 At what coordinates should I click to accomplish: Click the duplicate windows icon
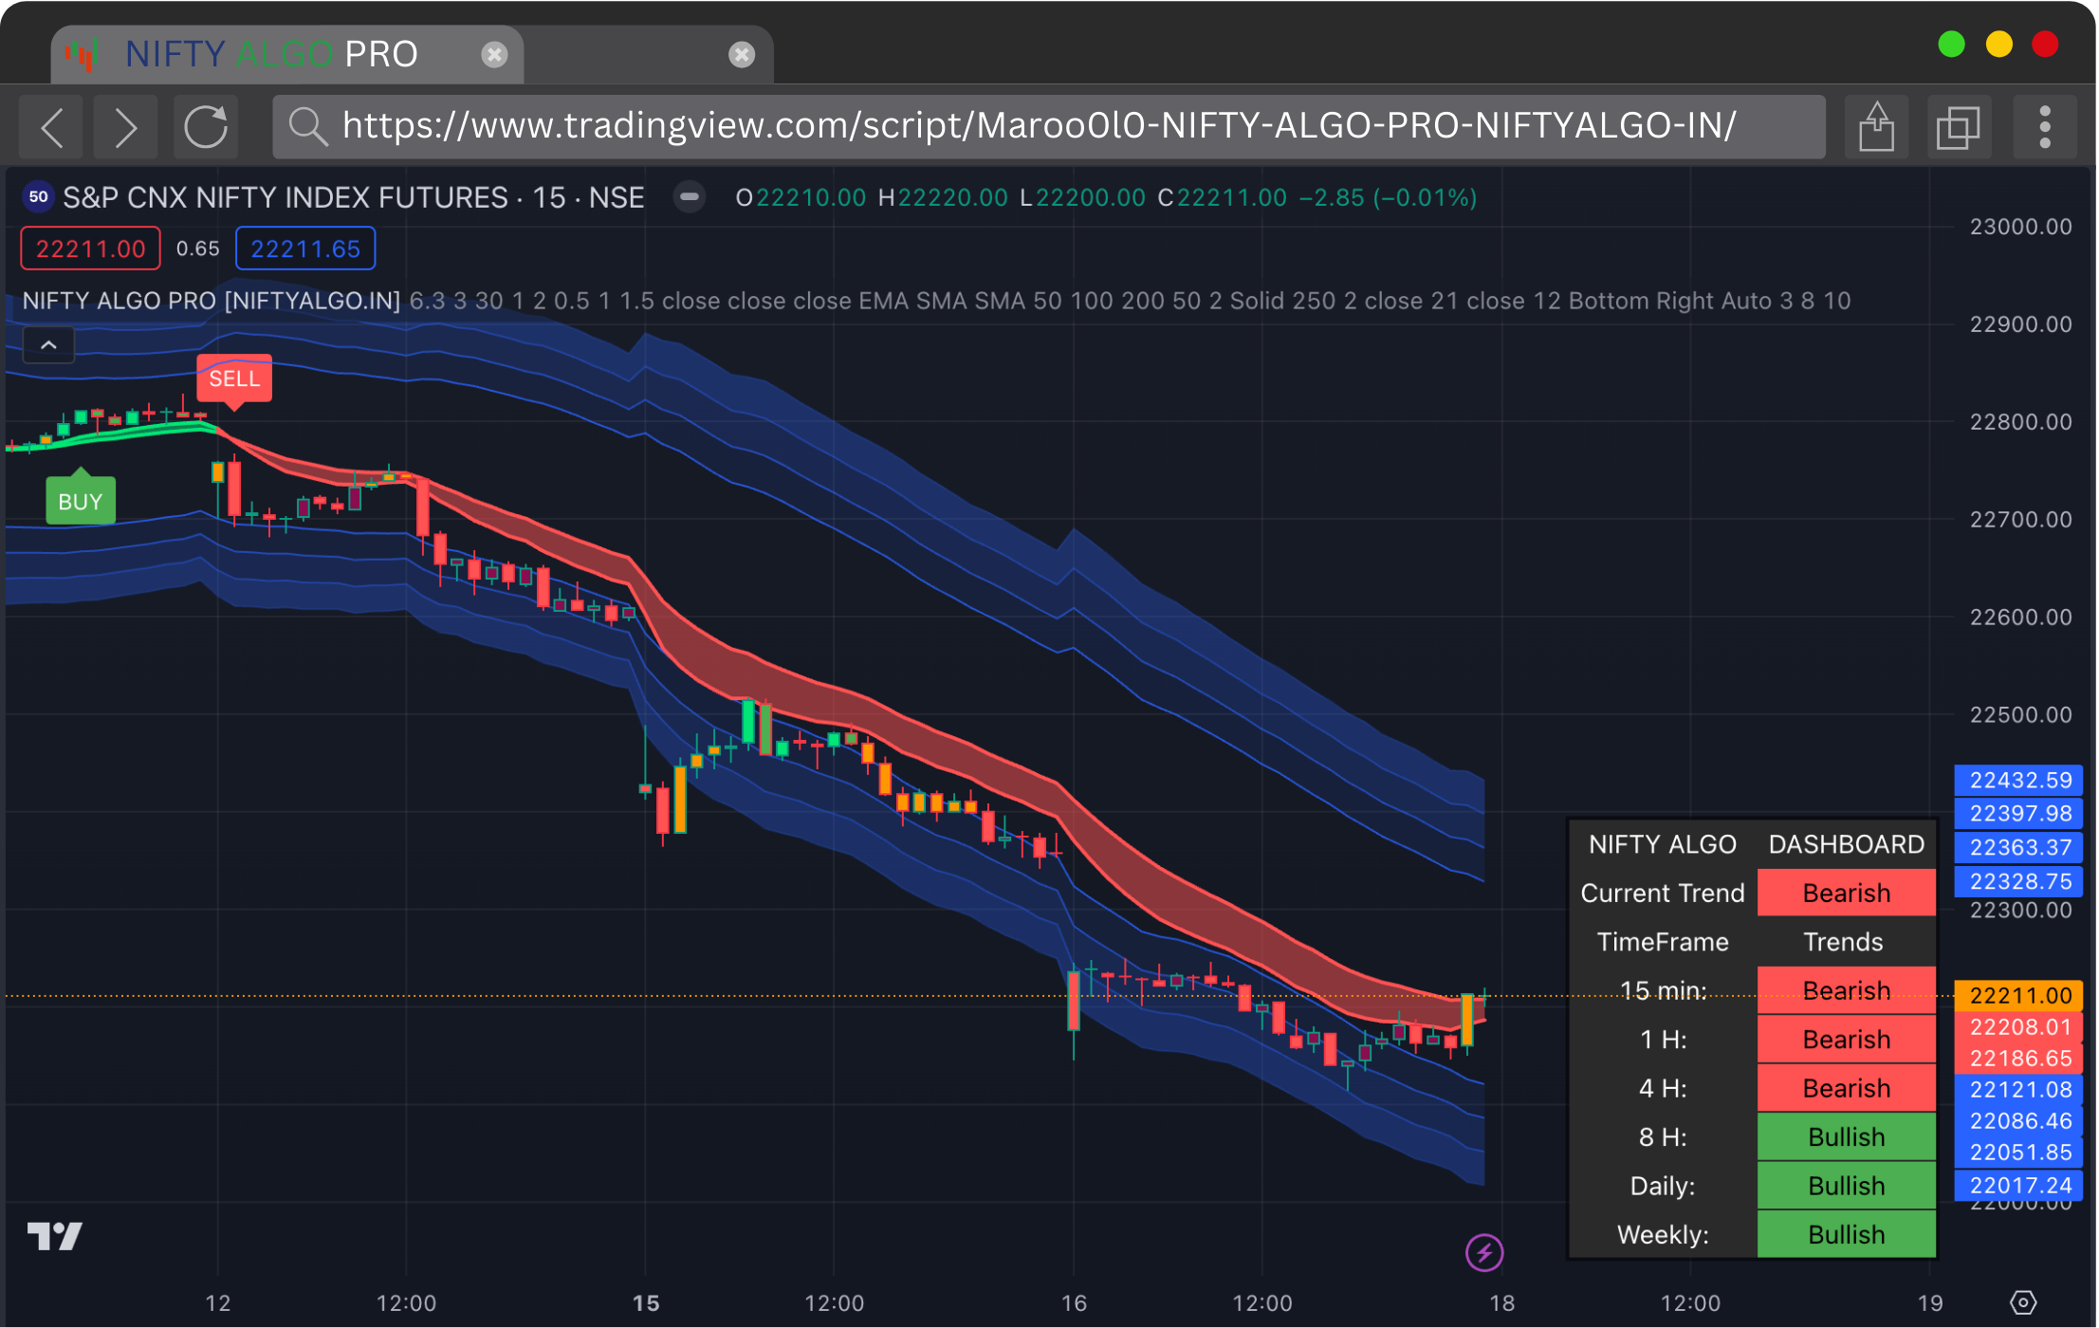tap(1959, 126)
